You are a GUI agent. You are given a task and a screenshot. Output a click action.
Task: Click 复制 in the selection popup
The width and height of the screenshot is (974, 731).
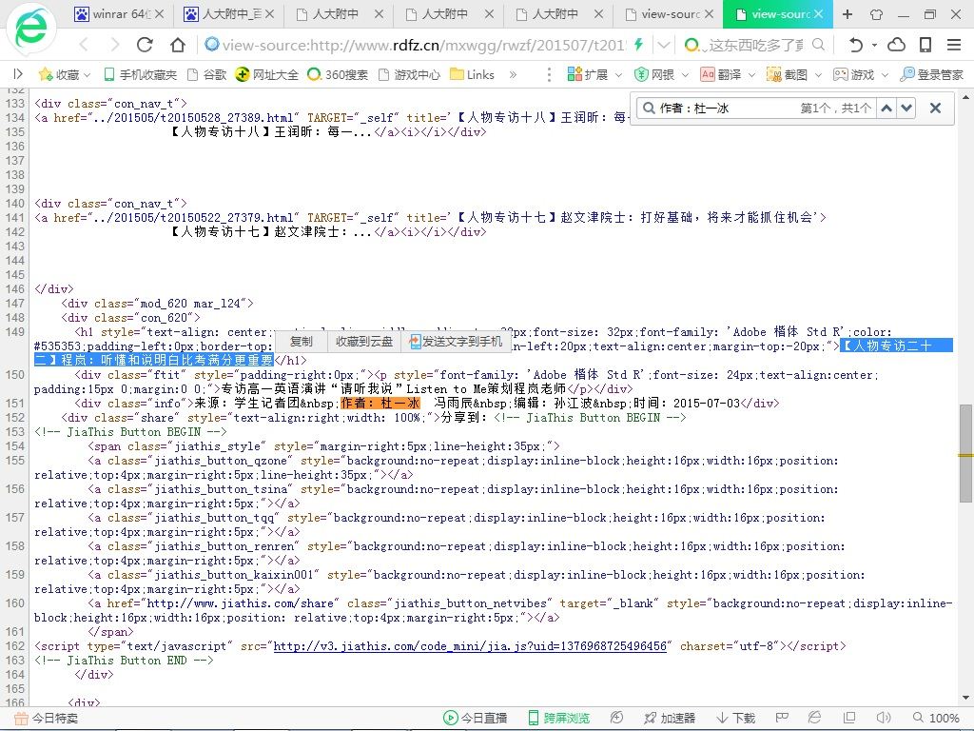click(x=302, y=342)
